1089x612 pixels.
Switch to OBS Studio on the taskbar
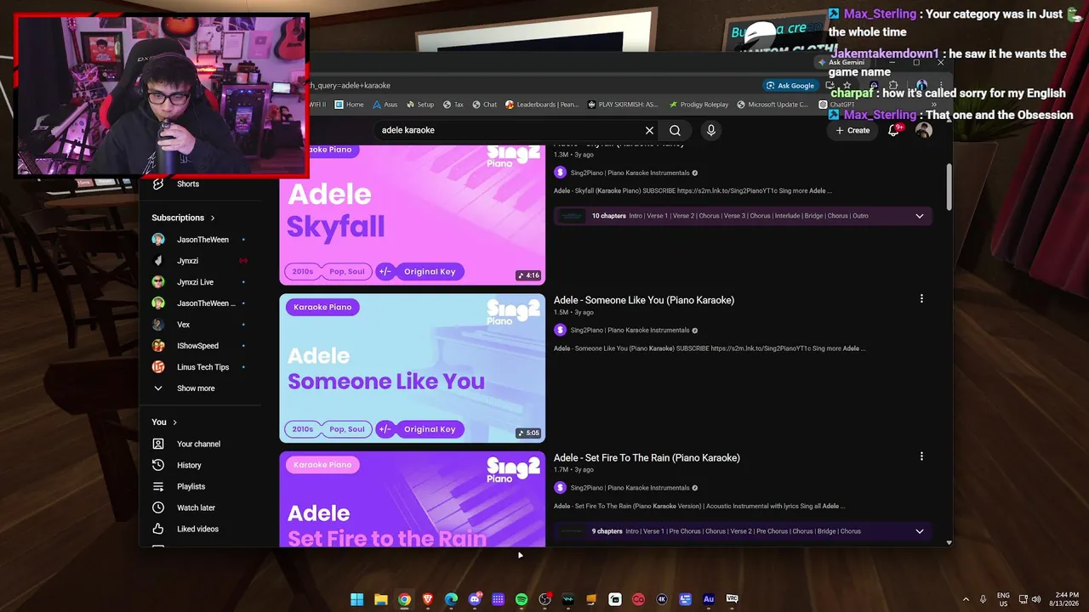[544, 599]
